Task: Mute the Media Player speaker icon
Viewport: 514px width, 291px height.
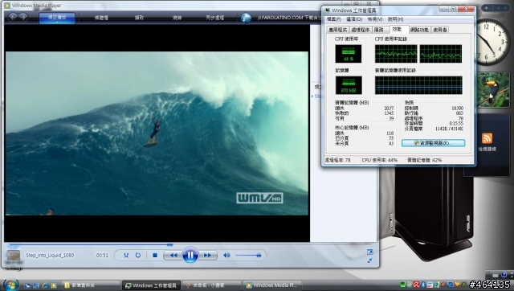Action: pyautogui.click(x=226, y=256)
